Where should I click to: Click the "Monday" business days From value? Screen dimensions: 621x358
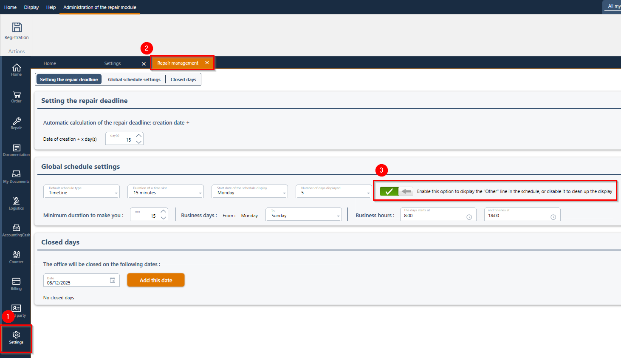click(249, 216)
